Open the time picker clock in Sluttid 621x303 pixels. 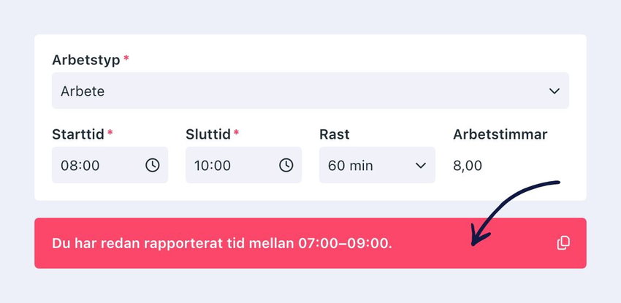pyautogui.click(x=286, y=165)
